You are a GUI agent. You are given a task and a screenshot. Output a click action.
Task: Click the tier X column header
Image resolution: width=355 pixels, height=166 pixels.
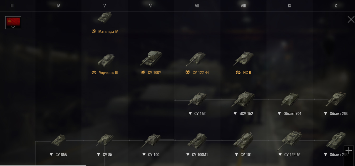coord(336,6)
